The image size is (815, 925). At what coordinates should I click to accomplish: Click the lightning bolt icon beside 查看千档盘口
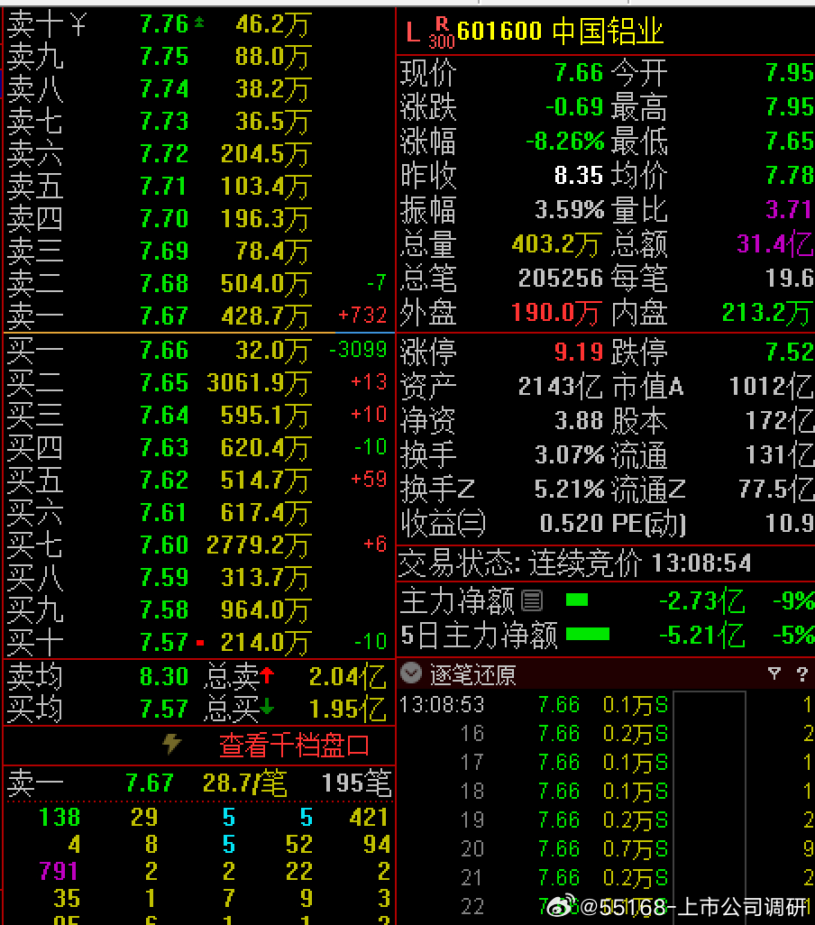coord(171,744)
